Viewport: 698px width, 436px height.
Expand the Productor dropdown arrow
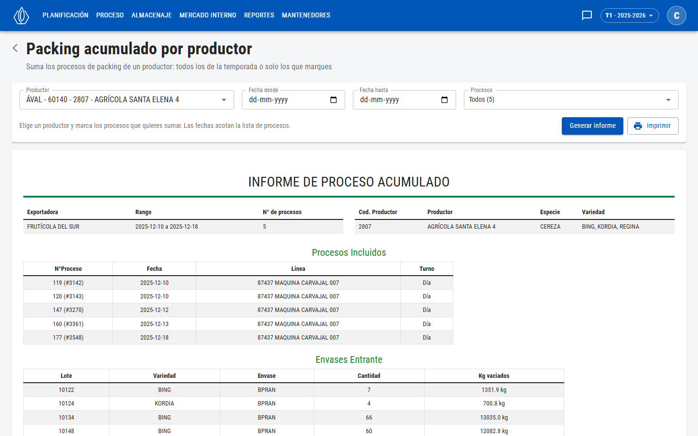tap(224, 100)
